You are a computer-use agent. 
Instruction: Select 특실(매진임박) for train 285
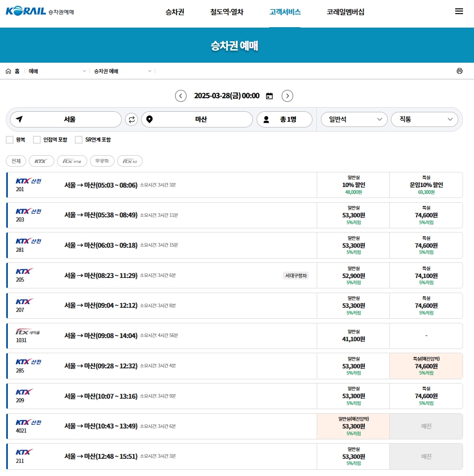[426, 366]
